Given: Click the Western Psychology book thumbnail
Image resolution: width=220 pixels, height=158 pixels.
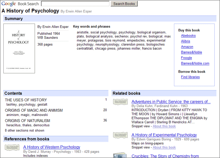Looking at the screenshot, I should [x=12, y=148].
